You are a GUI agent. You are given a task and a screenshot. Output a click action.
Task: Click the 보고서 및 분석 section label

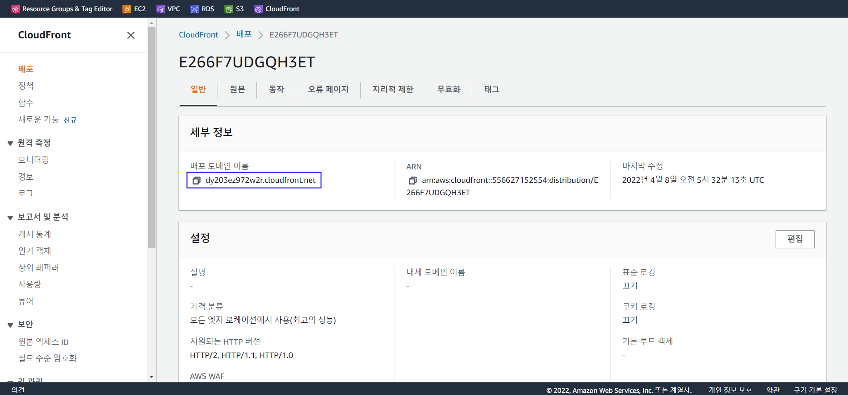43,217
